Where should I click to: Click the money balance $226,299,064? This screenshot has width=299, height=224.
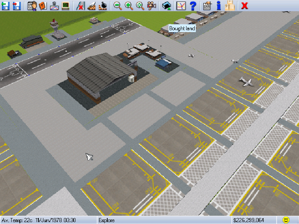pos(248,220)
